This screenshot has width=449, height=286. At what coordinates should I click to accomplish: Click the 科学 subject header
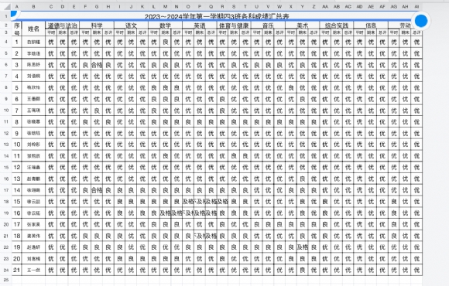pyautogui.click(x=97, y=26)
